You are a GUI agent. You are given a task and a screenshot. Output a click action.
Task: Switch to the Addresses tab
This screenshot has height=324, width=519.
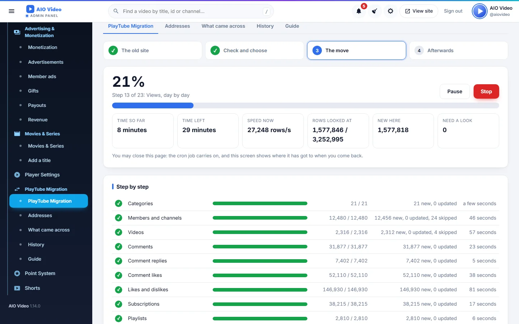(177, 26)
